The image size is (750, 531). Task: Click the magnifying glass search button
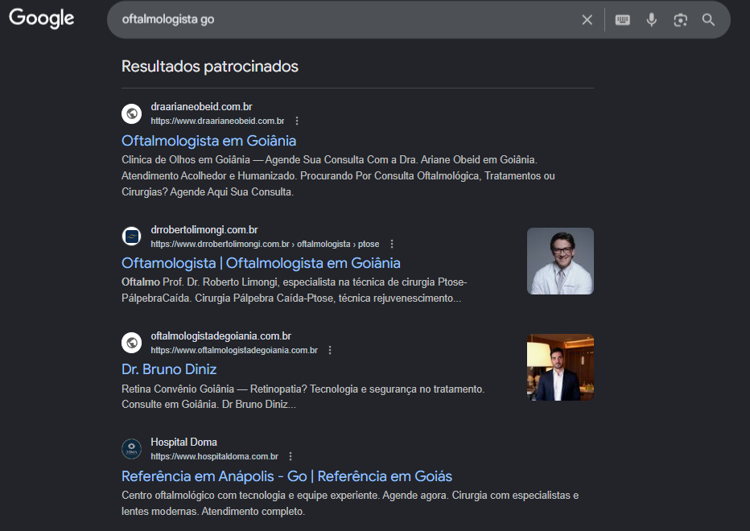pyautogui.click(x=708, y=19)
